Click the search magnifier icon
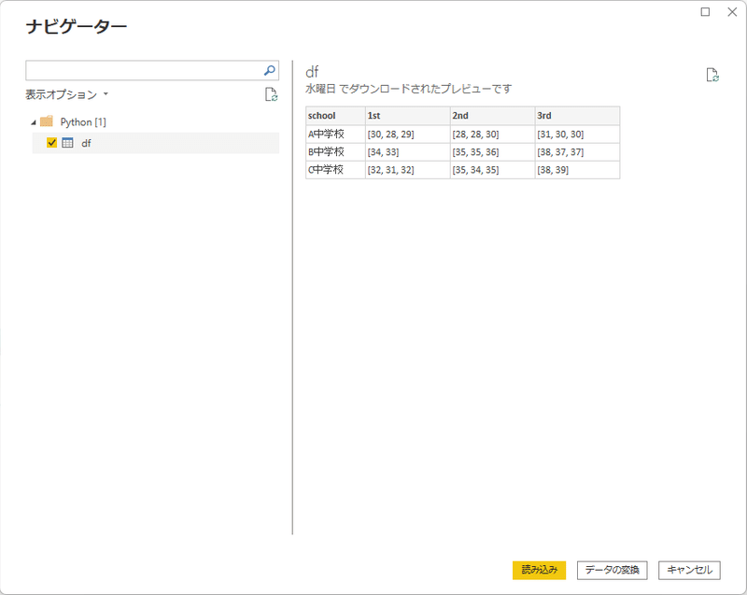This screenshot has height=595, width=747. pyautogui.click(x=269, y=70)
